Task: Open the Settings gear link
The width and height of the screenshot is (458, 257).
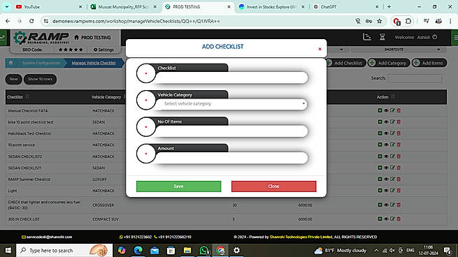Action: (x=103, y=50)
